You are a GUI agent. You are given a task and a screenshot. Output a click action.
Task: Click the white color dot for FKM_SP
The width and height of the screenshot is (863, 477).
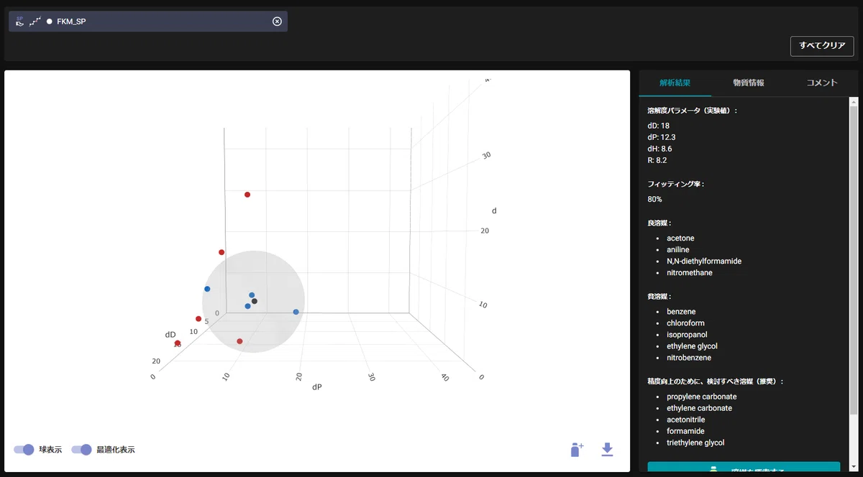point(49,22)
